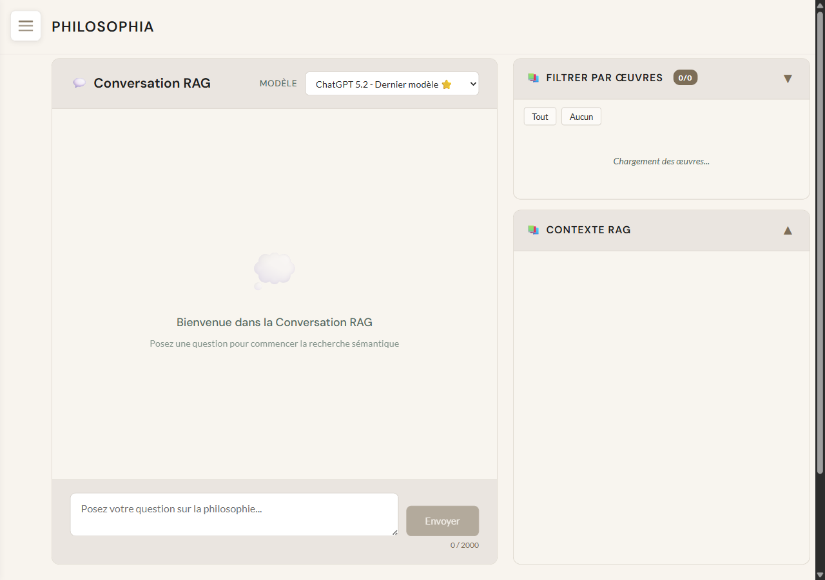Click the Conversation RAG speech bubble icon
The image size is (825, 580).
[x=79, y=83]
